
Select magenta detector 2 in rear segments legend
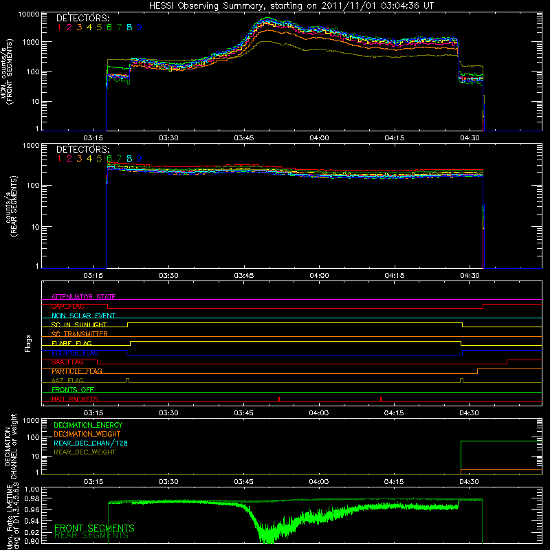(69, 159)
